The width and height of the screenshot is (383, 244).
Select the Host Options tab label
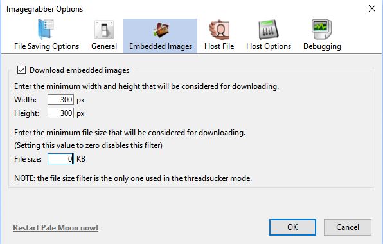click(269, 46)
